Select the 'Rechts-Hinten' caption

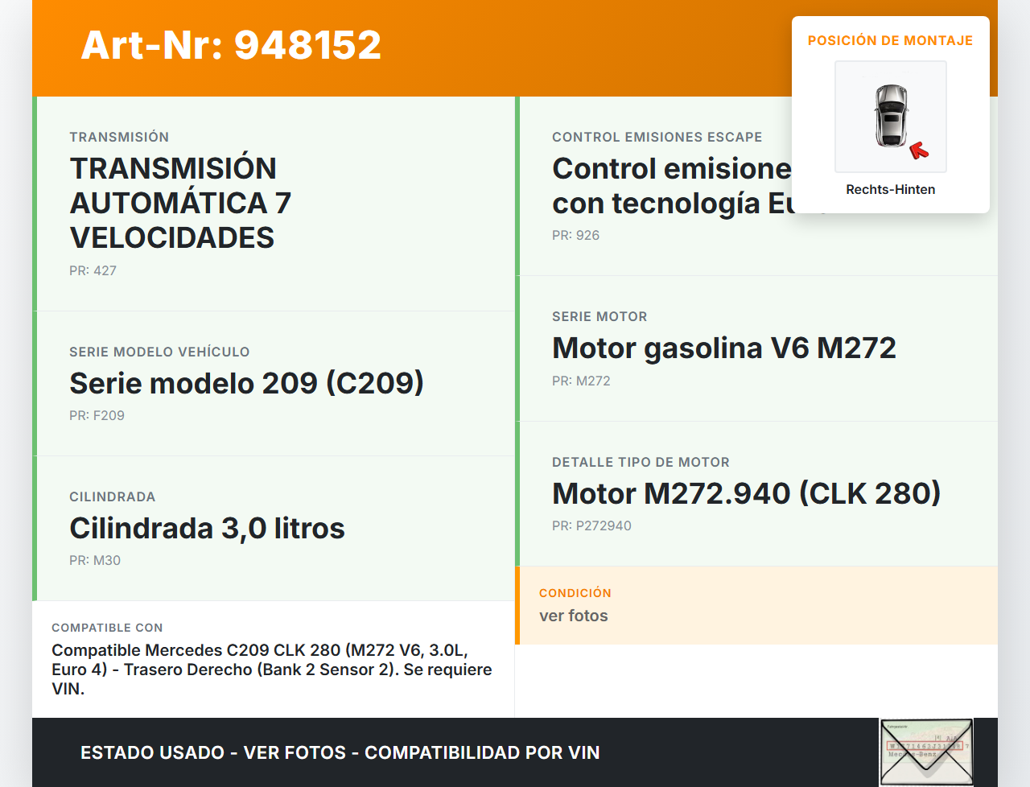pos(891,189)
